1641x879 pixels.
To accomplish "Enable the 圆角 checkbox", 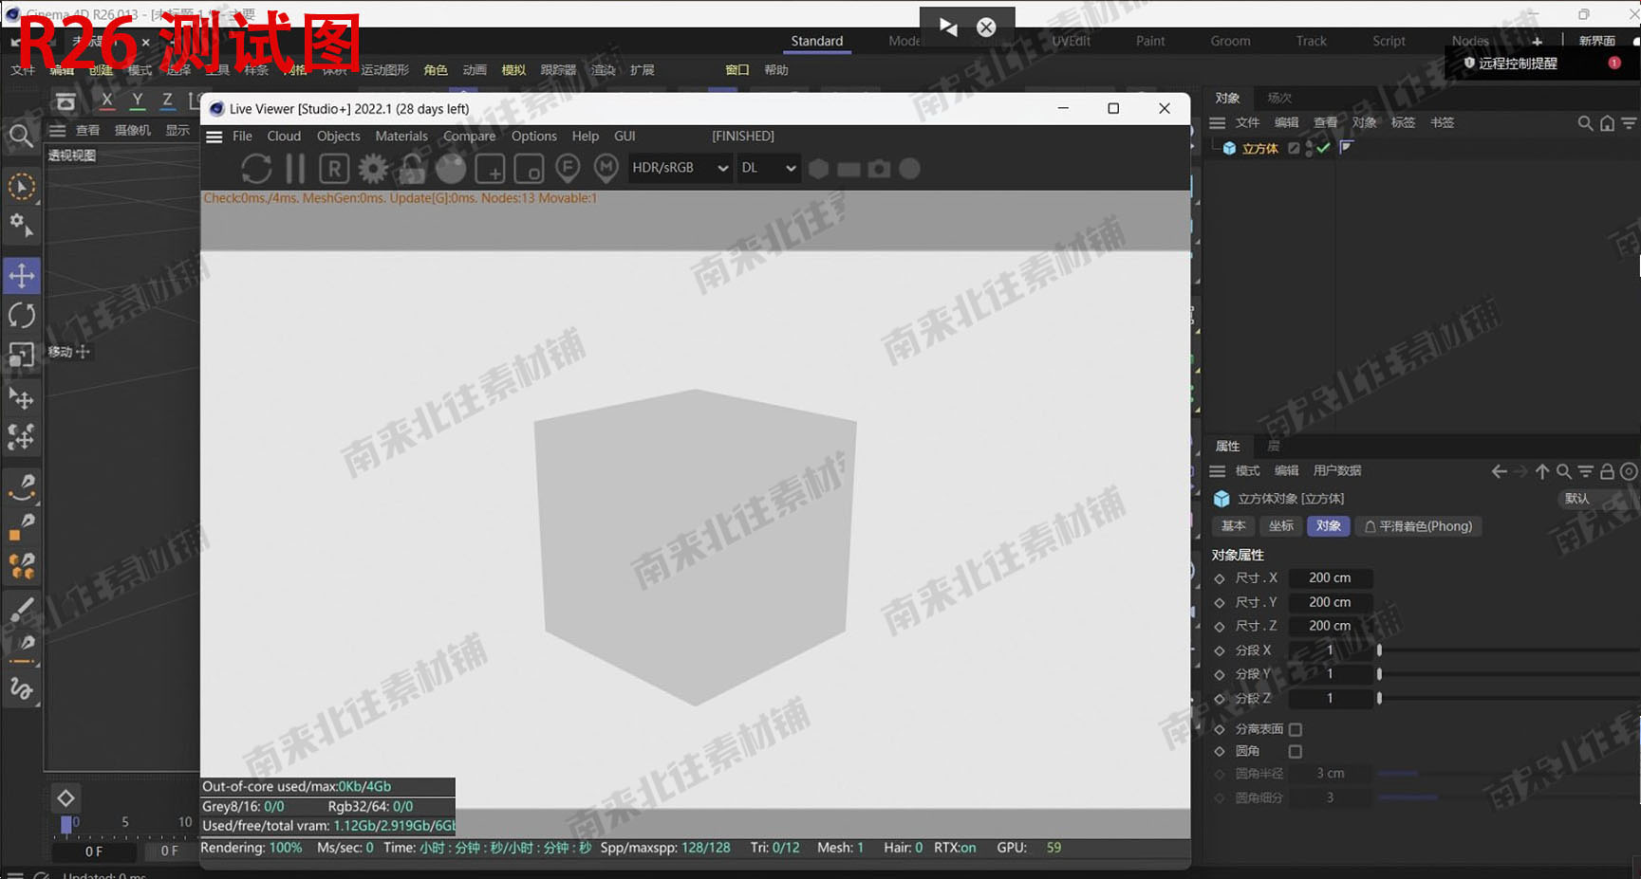I will pos(1296,751).
